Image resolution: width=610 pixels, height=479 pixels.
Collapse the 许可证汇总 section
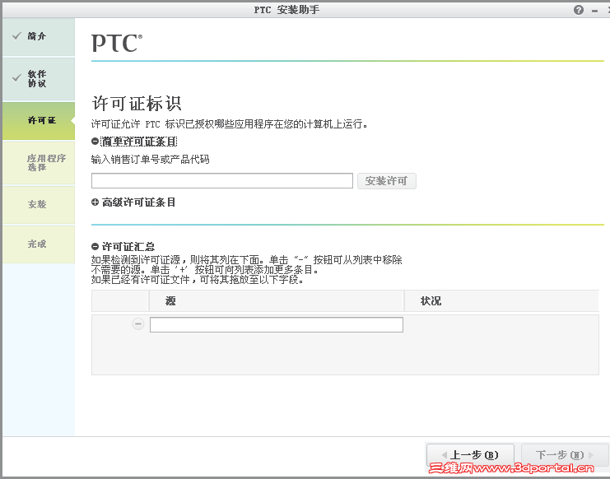click(95, 247)
